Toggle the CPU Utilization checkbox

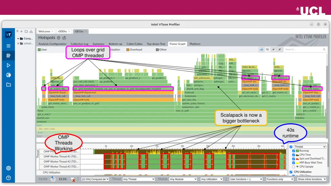pyautogui.click(x=291, y=172)
